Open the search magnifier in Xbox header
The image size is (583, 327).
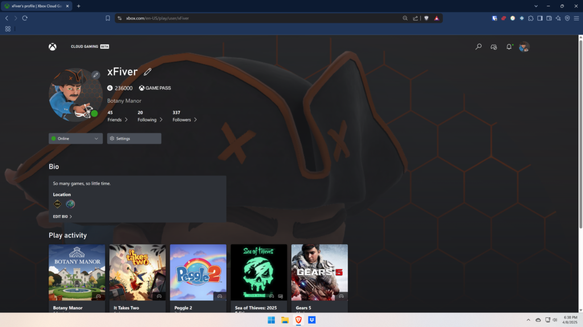pyautogui.click(x=478, y=47)
